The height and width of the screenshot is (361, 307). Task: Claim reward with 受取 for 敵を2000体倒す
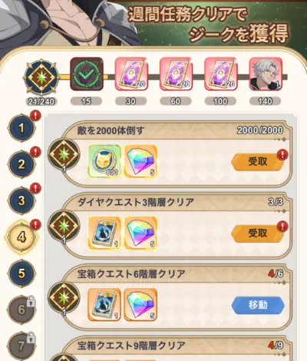pos(258,162)
